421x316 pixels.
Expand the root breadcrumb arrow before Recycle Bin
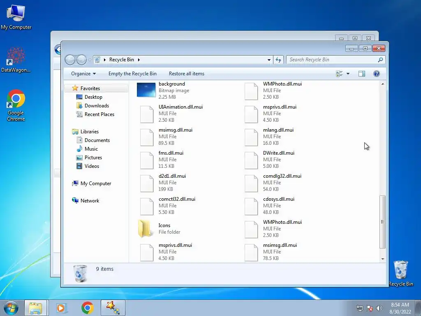click(105, 60)
